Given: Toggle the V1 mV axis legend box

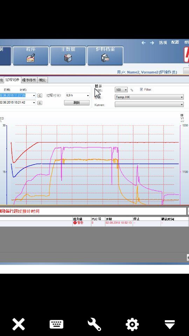Looking at the screenshot, I should [182, 115].
